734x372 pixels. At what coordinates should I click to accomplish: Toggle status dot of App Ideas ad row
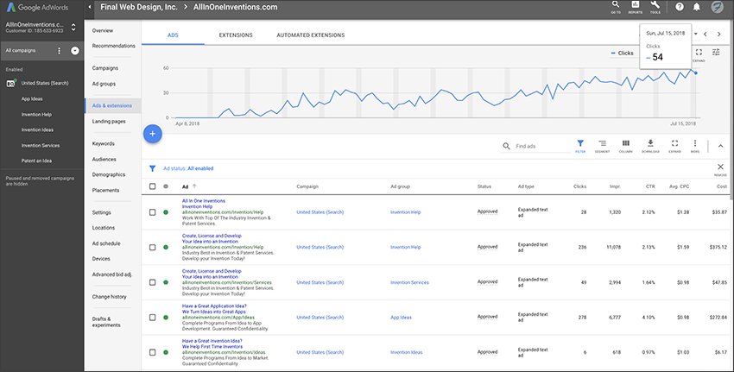166,318
